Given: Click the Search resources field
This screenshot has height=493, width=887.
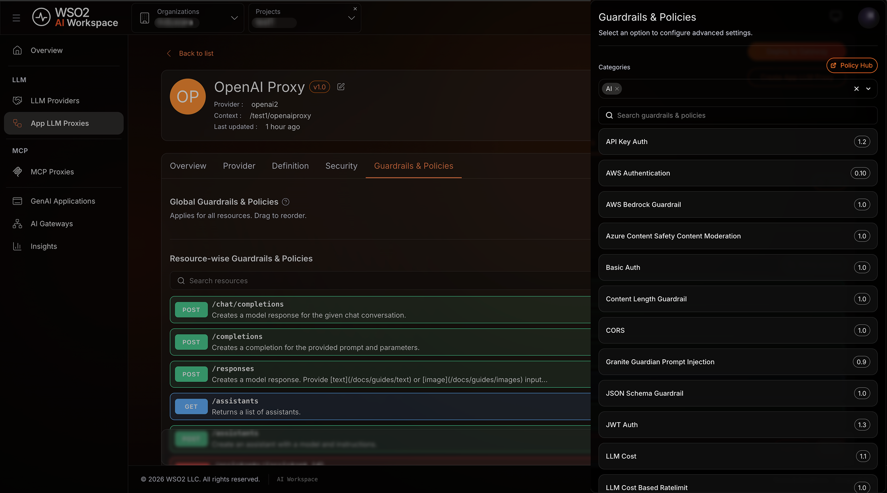Looking at the screenshot, I should coord(380,281).
